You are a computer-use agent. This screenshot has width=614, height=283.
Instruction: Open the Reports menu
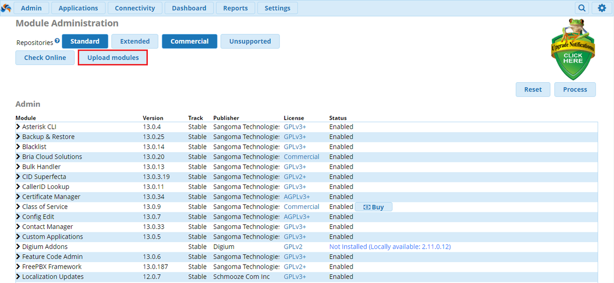(x=236, y=8)
